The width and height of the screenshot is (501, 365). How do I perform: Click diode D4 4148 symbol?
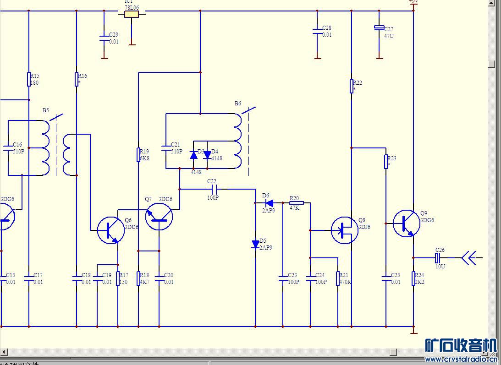click(207, 155)
